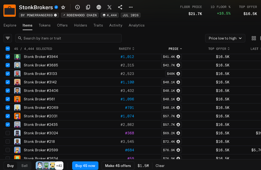Open the filters panel icon
Screen dimensions: 261x170
pos(8,38)
